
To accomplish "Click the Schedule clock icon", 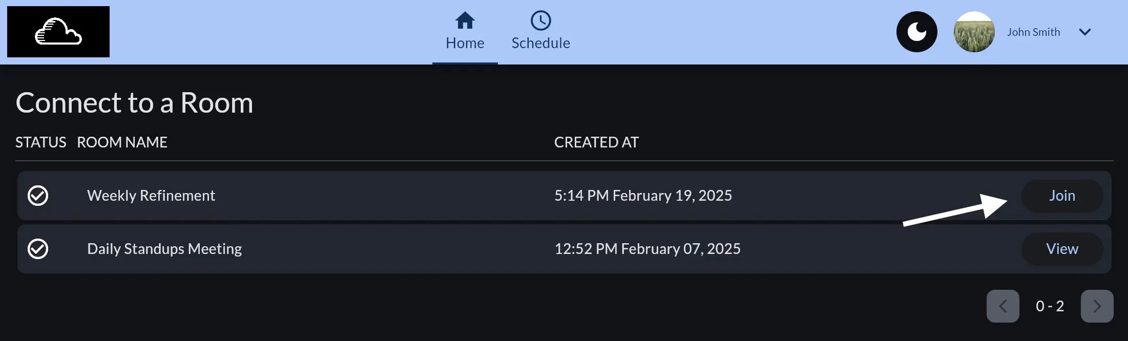I will 541,20.
